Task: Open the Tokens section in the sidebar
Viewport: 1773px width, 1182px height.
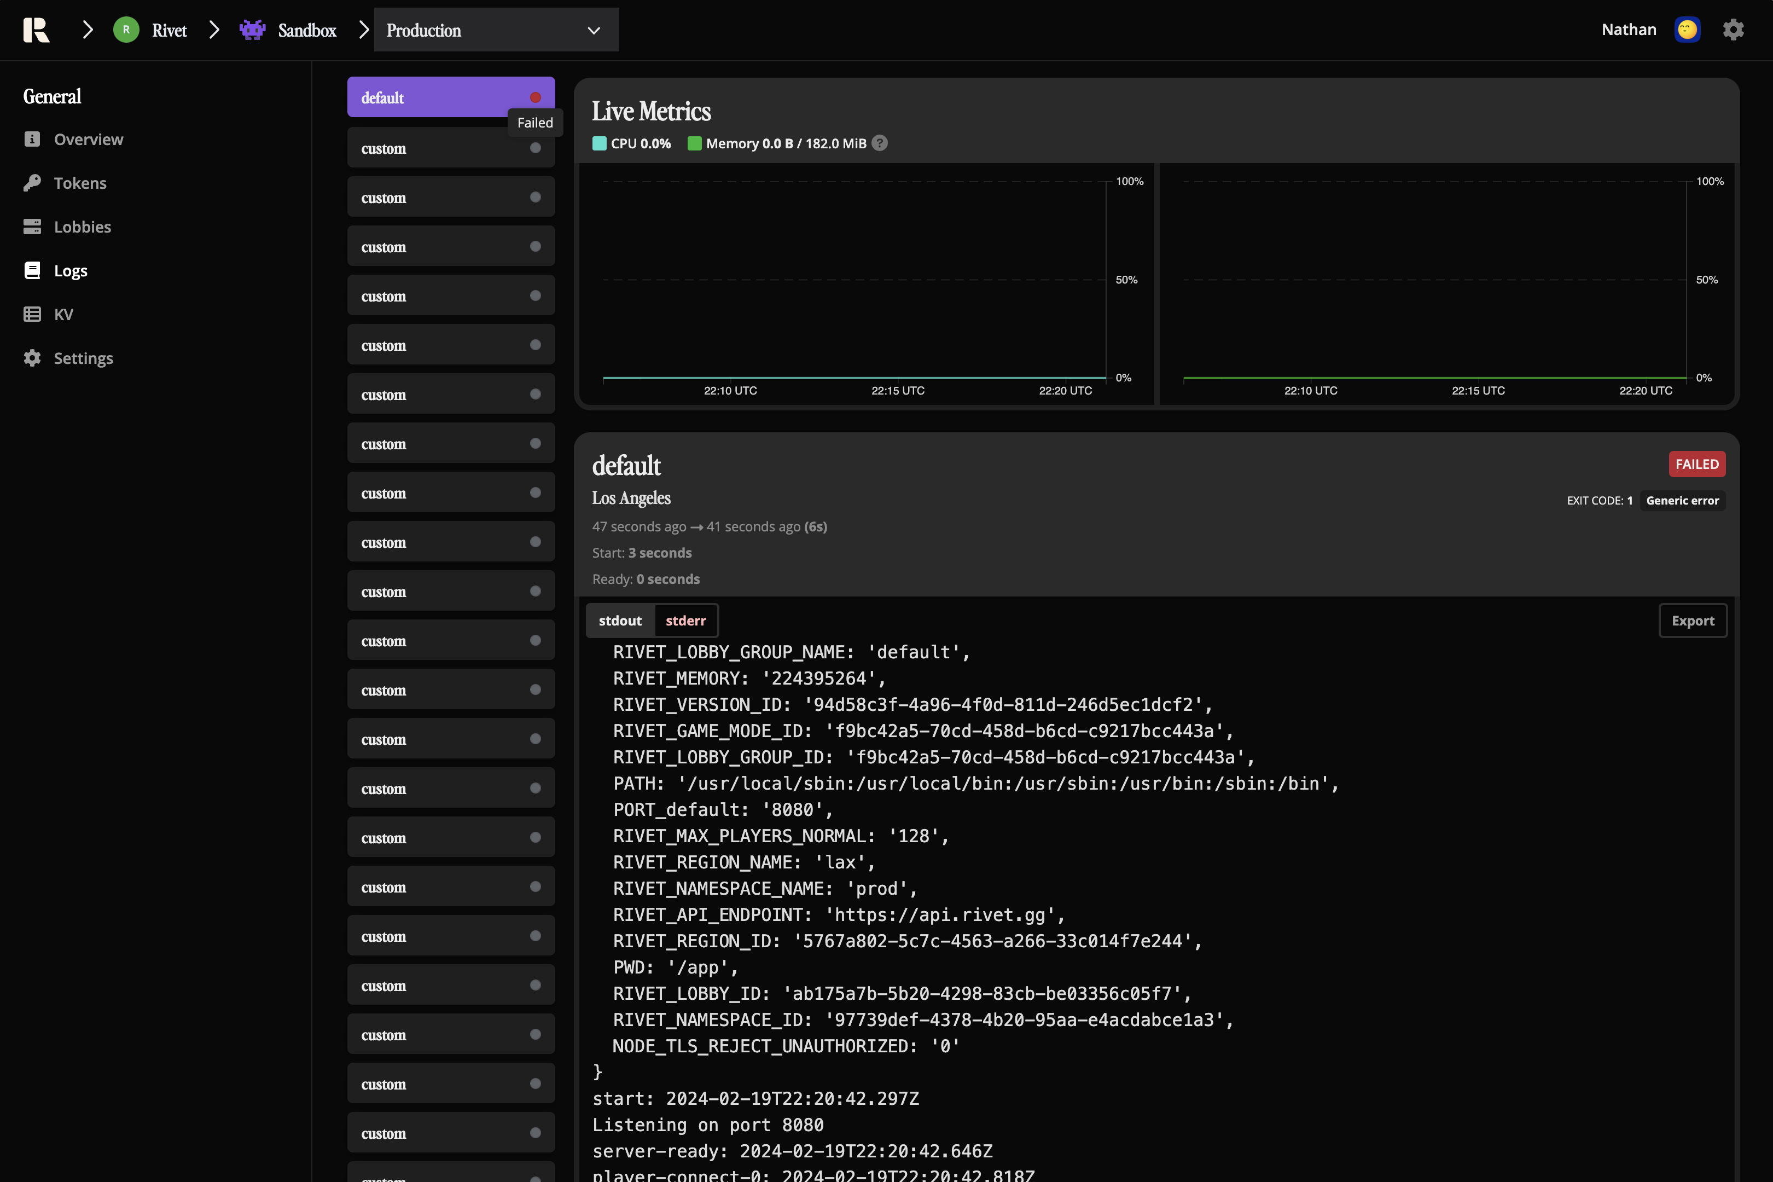Action: pos(79,182)
